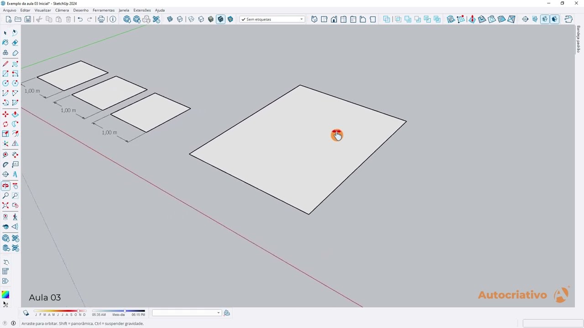Viewport: 584px width, 328px height.
Task: Select the Protractor tool
Action: click(x=5, y=164)
